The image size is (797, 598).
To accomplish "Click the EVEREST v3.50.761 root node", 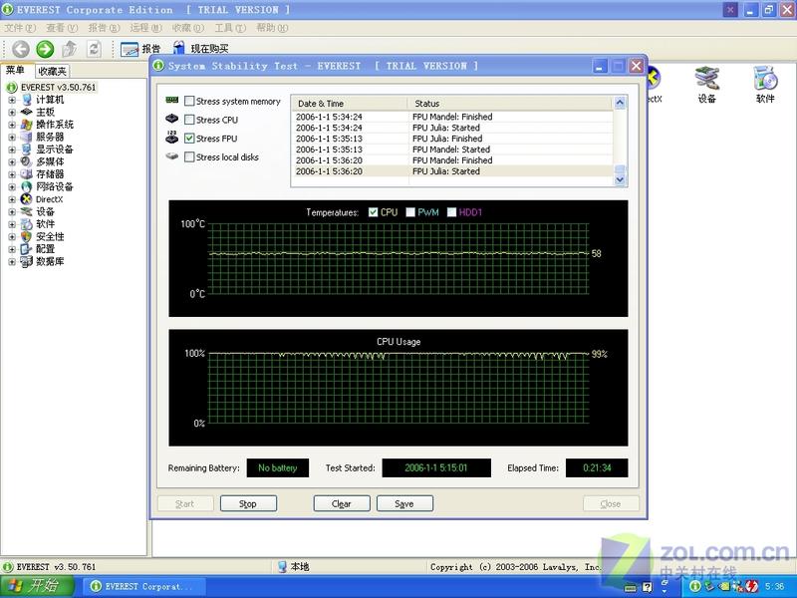I will point(58,88).
